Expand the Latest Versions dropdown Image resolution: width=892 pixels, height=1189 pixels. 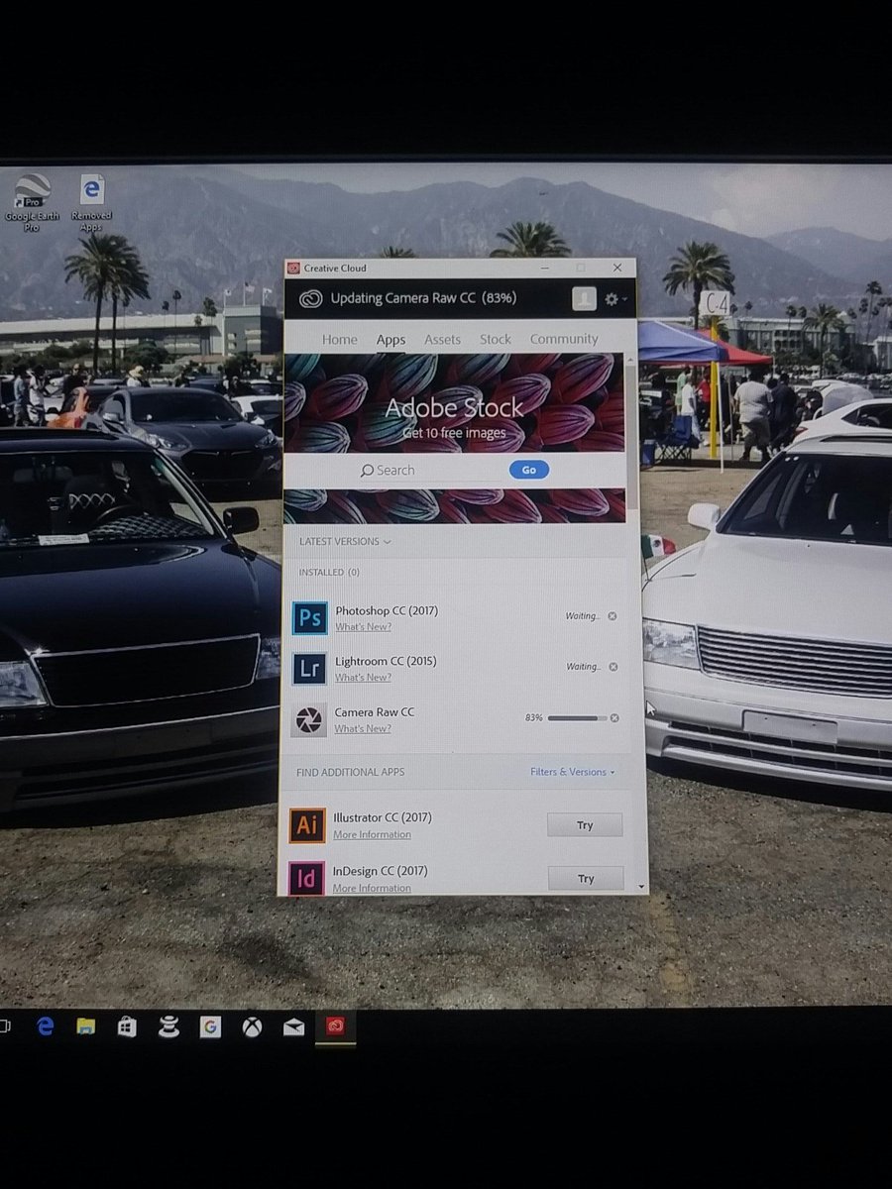pos(345,541)
